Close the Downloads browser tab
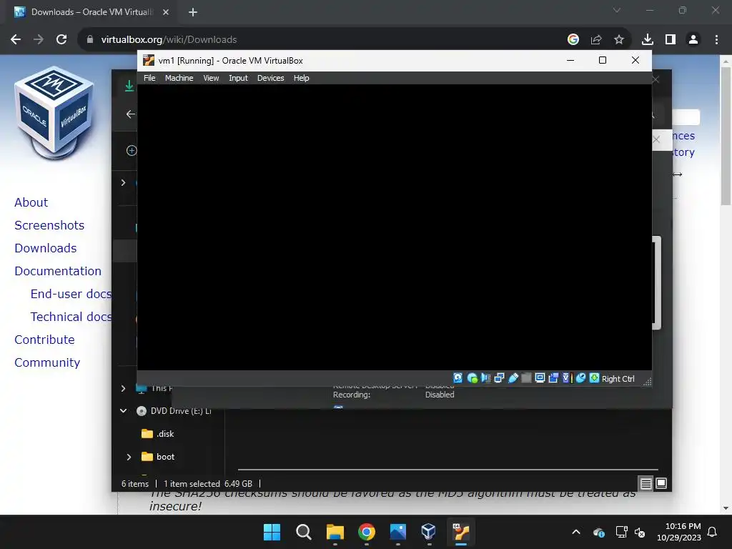Viewport: 732px width, 549px height. coord(166,12)
